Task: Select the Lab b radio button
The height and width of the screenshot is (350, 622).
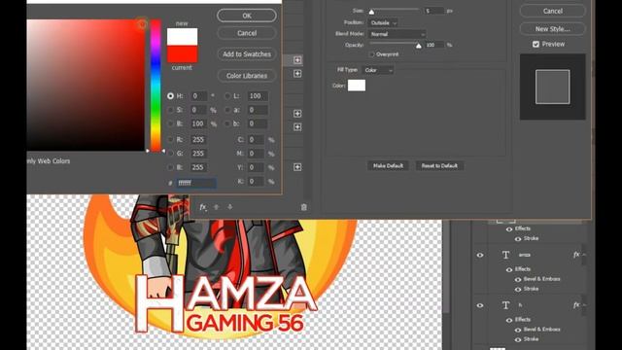Action: pyautogui.click(x=227, y=123)
